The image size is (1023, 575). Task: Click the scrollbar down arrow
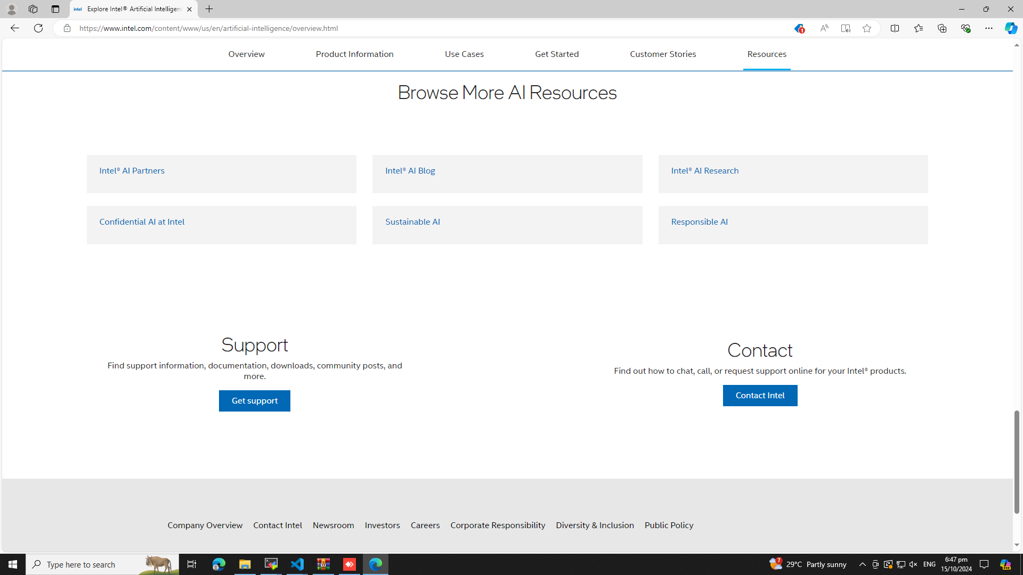[1017, 545]
